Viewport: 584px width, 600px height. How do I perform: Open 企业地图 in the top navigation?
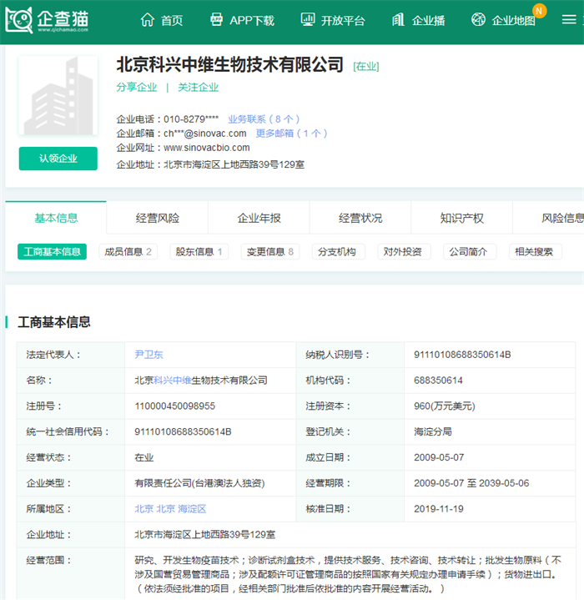pyautogui.click(x=513, y=20)
